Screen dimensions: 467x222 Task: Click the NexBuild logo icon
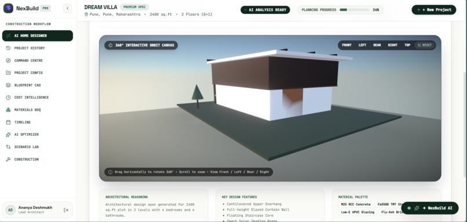(8, 8)
